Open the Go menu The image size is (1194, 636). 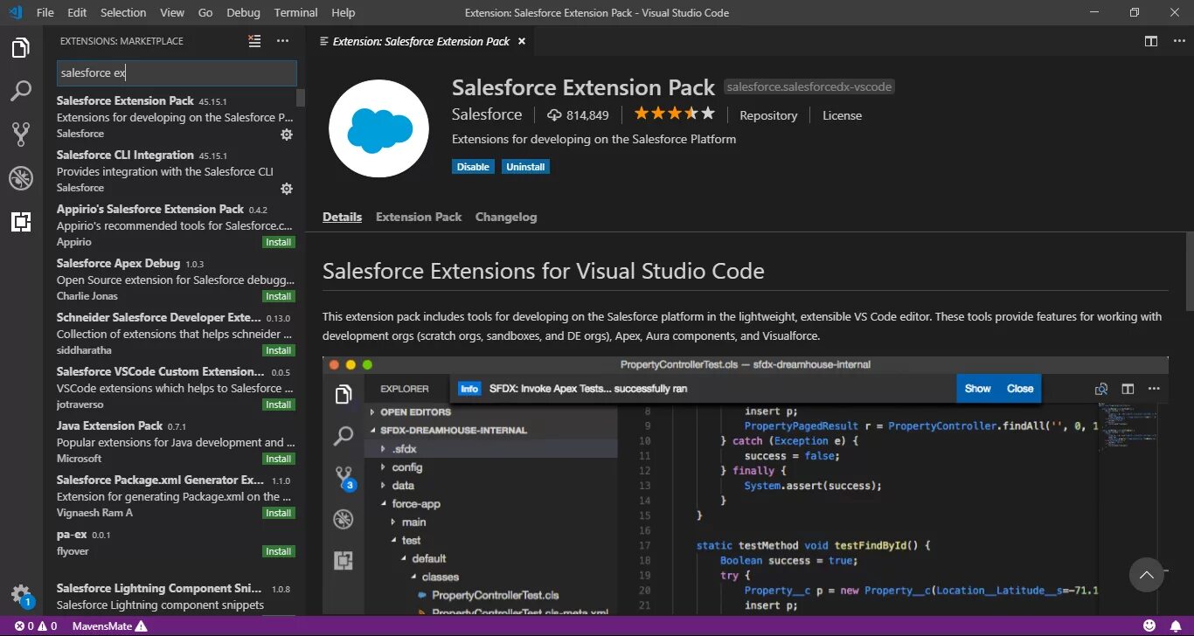(x=205, y=12)
